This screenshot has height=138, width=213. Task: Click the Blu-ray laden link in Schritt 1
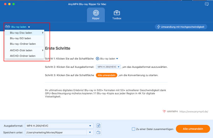coord(107,59)
